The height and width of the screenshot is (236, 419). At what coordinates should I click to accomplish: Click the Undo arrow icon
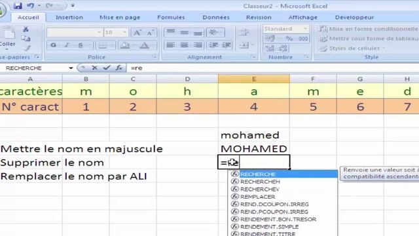pyautogui.click(x=31, y=6)
